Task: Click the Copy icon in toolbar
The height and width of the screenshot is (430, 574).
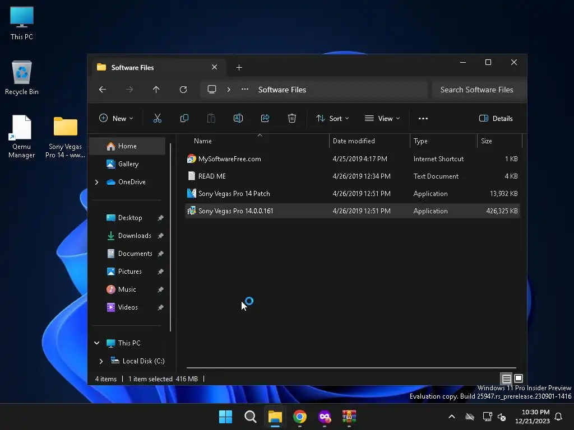Action: [x=184, y=119]
